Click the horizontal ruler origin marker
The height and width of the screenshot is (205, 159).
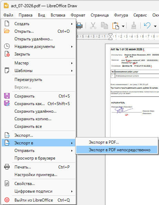click(x=111, y=37)
